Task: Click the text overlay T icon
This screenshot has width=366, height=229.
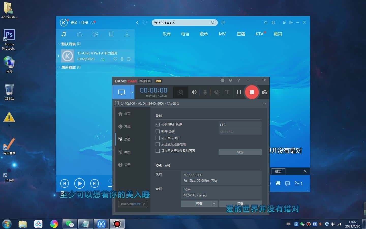Action: 227,92
